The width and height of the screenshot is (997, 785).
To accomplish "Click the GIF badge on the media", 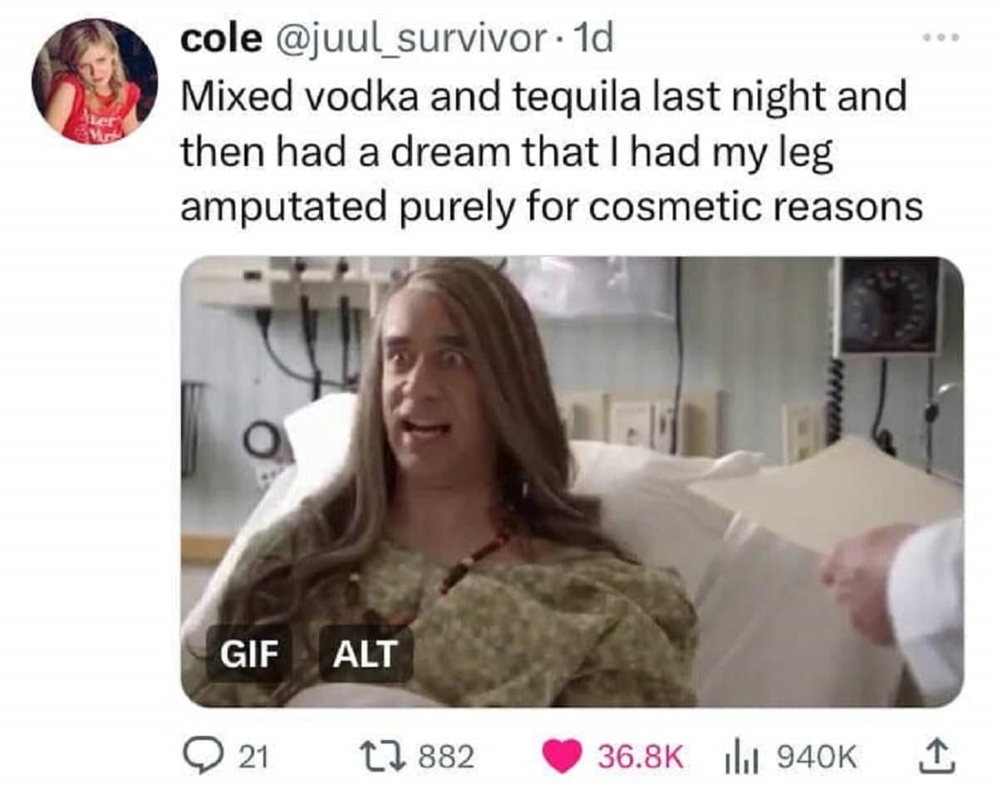I will coord(248,654).
